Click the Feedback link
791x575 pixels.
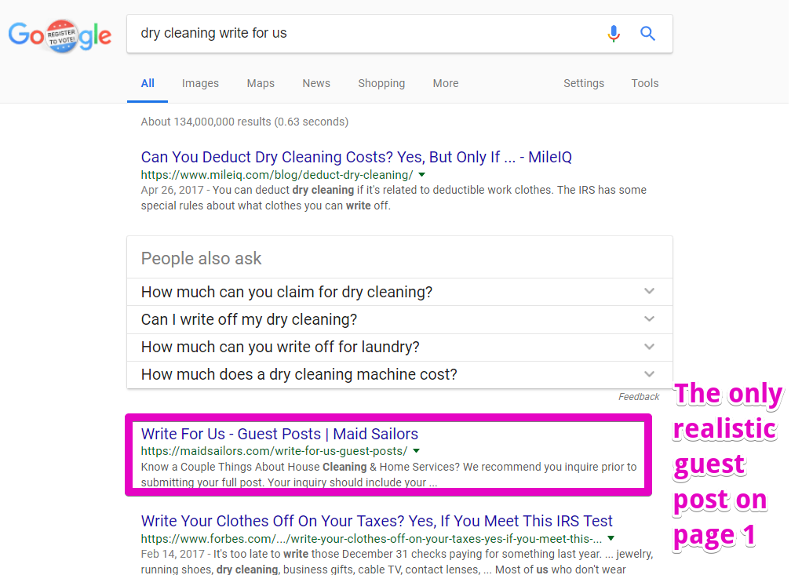pyautogui.click(x=639, y=397)
